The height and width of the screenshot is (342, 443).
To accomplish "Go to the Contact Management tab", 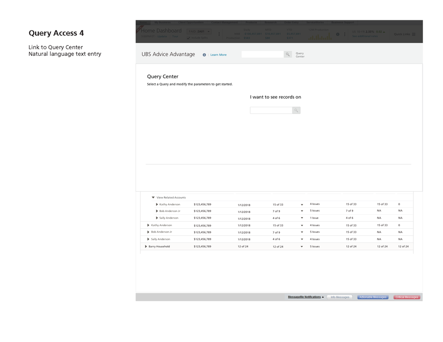I will (225, 23).
